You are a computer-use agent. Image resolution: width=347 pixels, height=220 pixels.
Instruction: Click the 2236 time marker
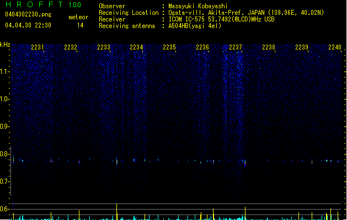pyautogui.click(x=202, y=47)
